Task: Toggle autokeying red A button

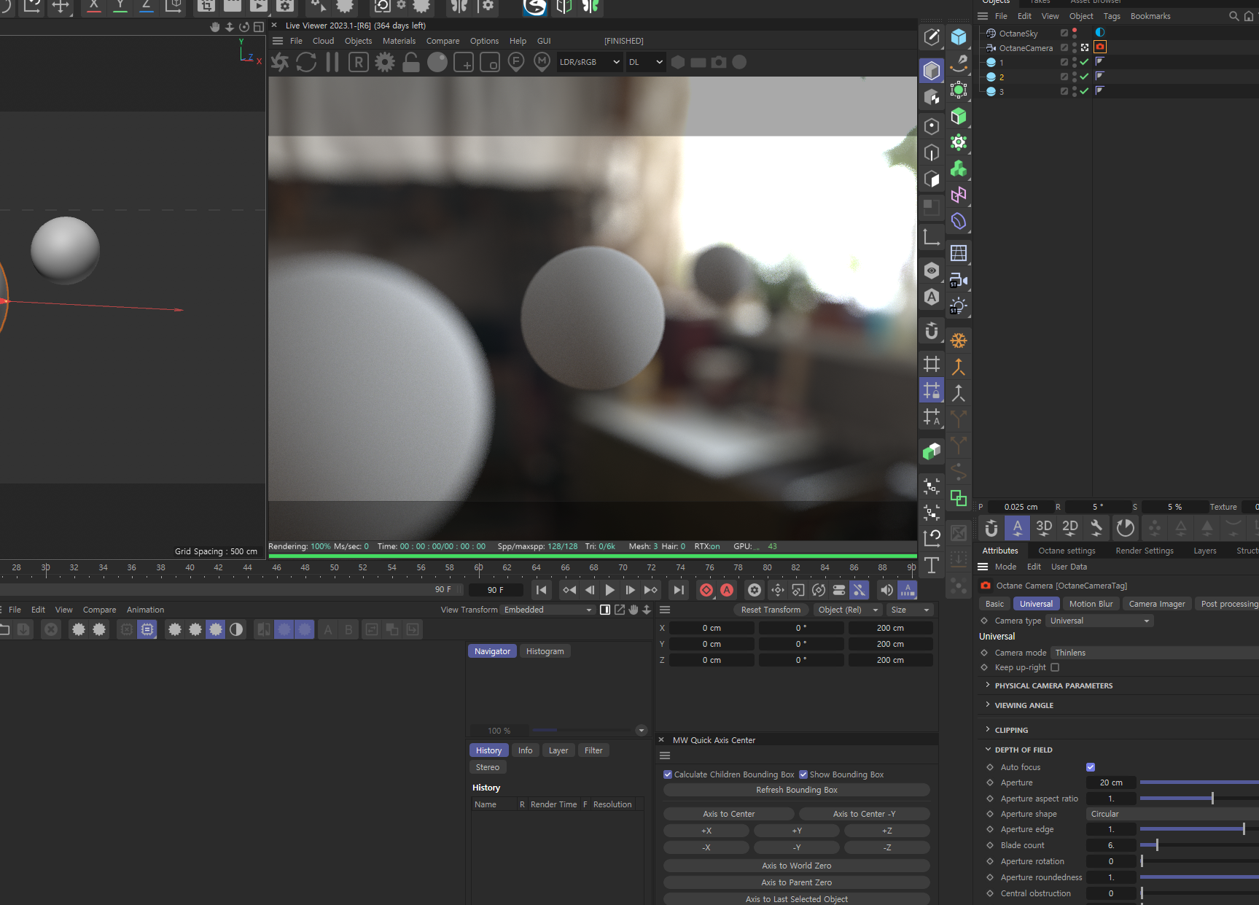Action: click(727, 590)
